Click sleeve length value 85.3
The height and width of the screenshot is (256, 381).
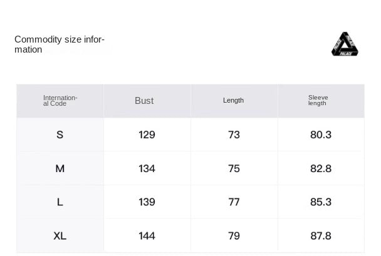coord(321,202)
